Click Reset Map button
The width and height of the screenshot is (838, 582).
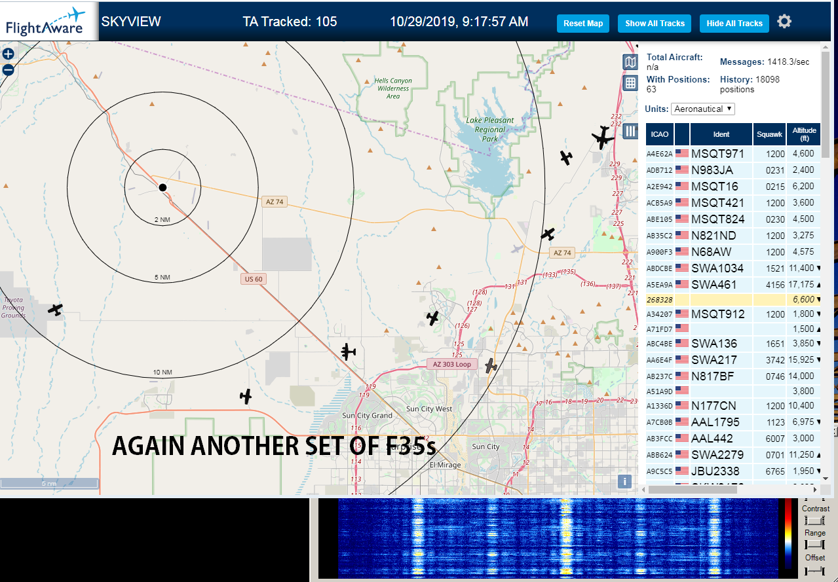[583, 23]
